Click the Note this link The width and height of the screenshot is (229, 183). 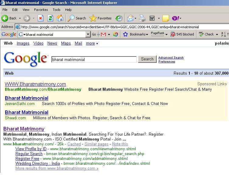[x=120, y=144]
